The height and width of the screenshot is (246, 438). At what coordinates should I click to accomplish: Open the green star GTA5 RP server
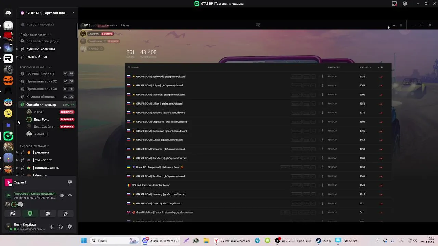(8, 136)
